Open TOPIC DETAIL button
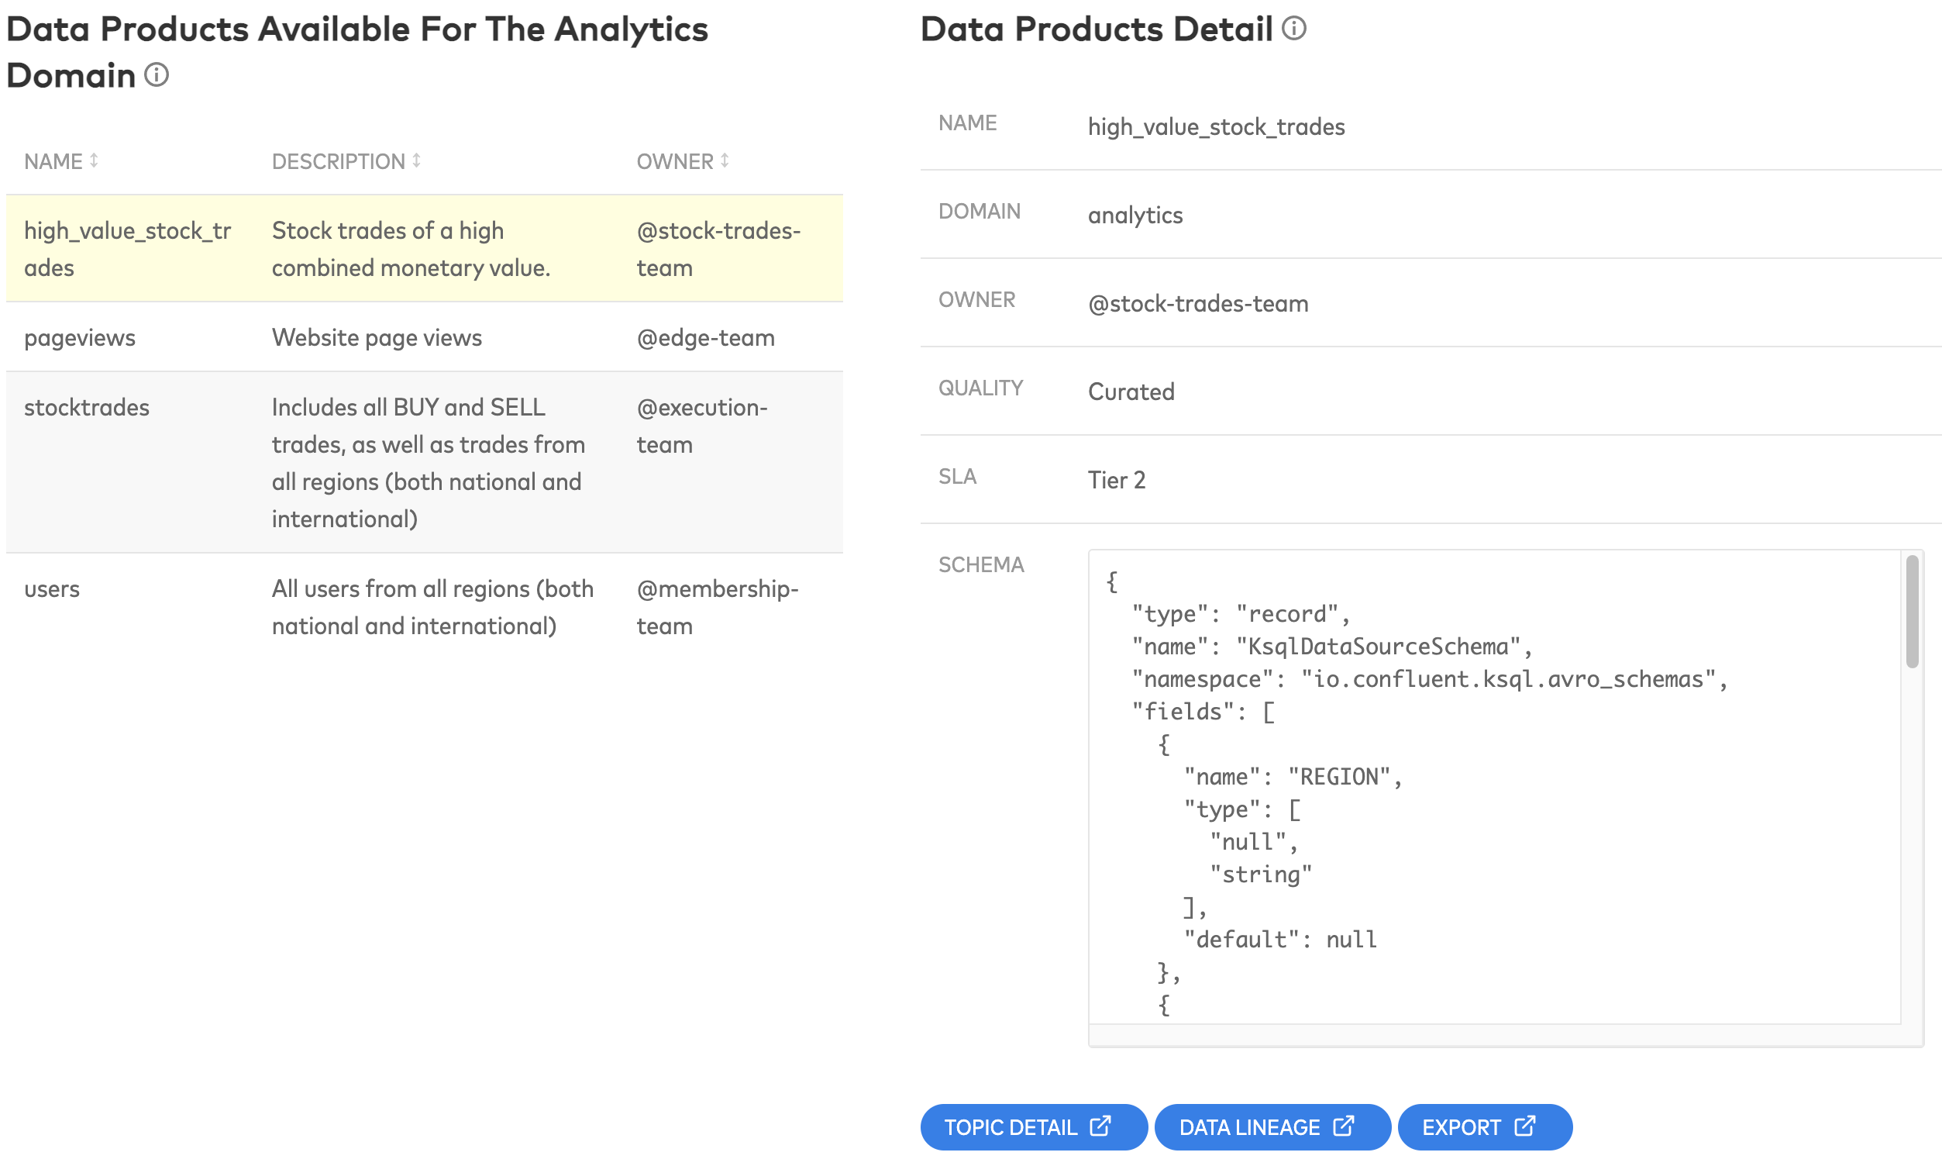This screenshot has width=1942, height=1166. (x=1011, y=1127)
